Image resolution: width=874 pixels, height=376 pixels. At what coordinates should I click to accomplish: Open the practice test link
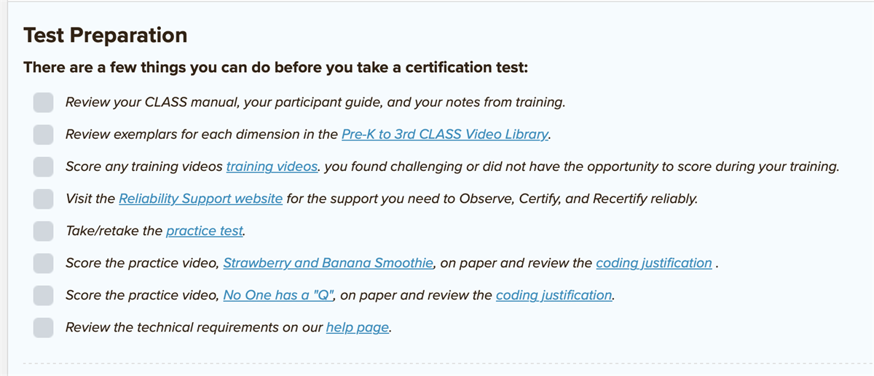pos(204,231)
